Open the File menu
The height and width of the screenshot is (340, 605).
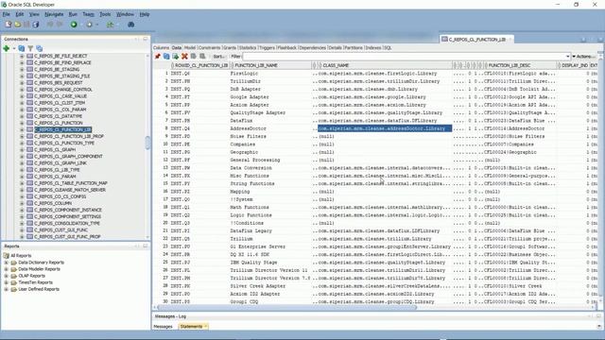point(7,14)
